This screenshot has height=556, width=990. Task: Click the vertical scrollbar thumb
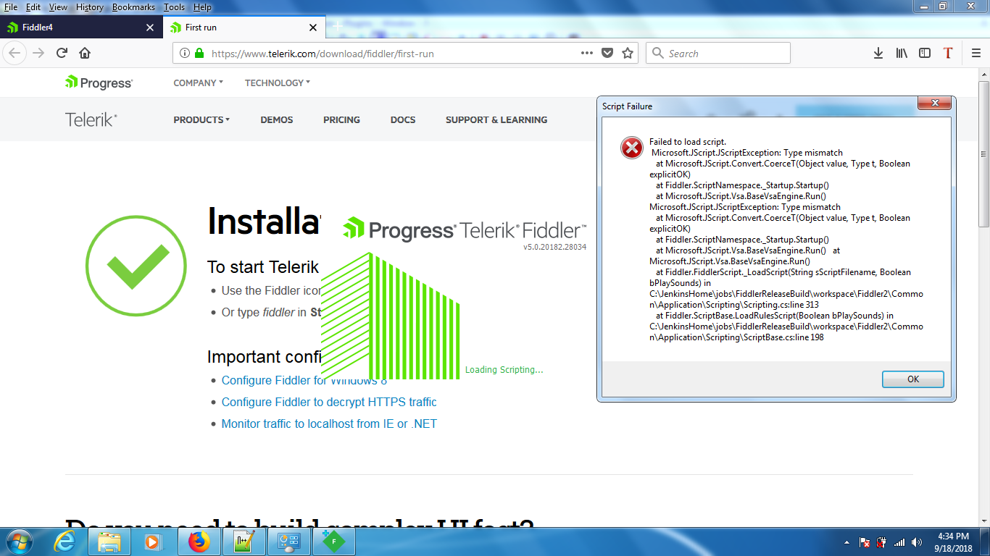(x=983, y=153)
